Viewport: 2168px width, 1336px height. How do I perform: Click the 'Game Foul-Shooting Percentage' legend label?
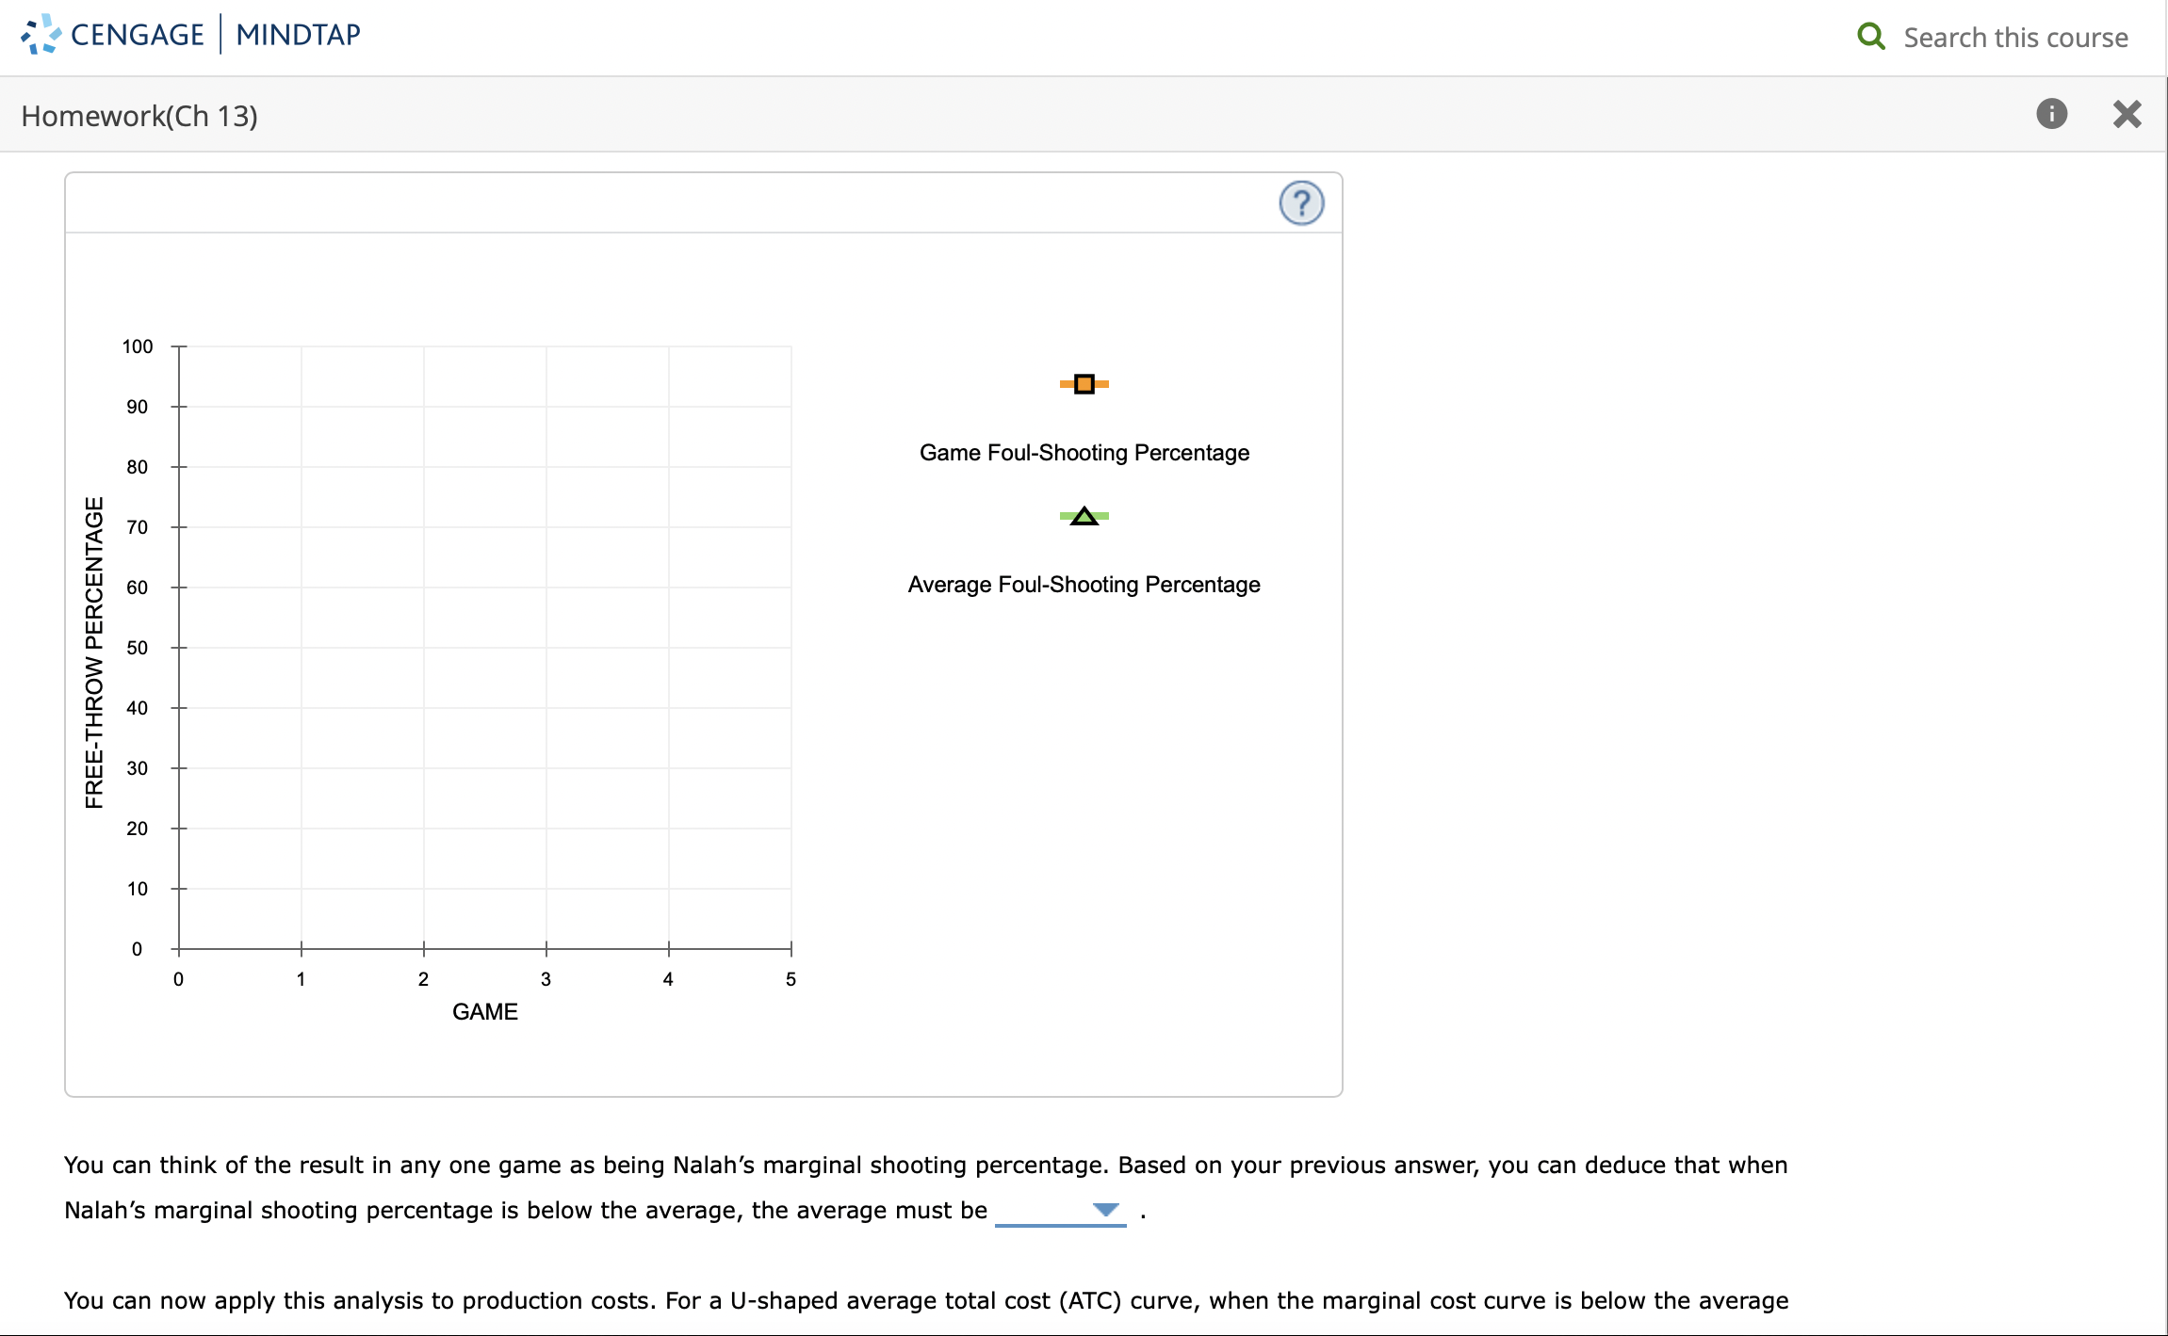1084,453
